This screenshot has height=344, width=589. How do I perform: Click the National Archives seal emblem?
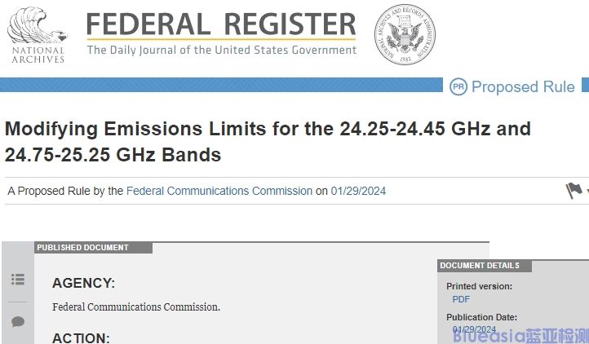click(x=405, y=33)
